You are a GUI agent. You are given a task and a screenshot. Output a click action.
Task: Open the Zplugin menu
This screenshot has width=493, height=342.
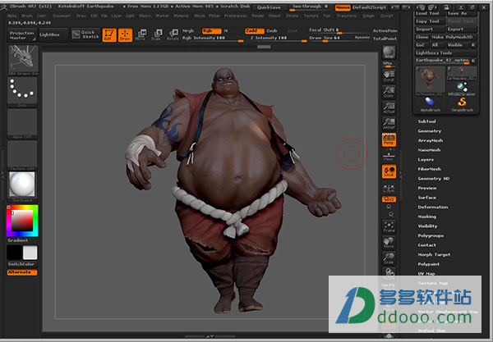tap(368, 16)
